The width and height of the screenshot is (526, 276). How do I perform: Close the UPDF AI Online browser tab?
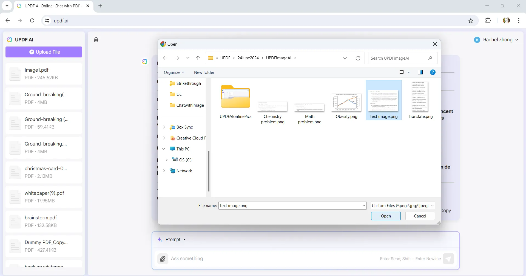[x=88, y=6]
